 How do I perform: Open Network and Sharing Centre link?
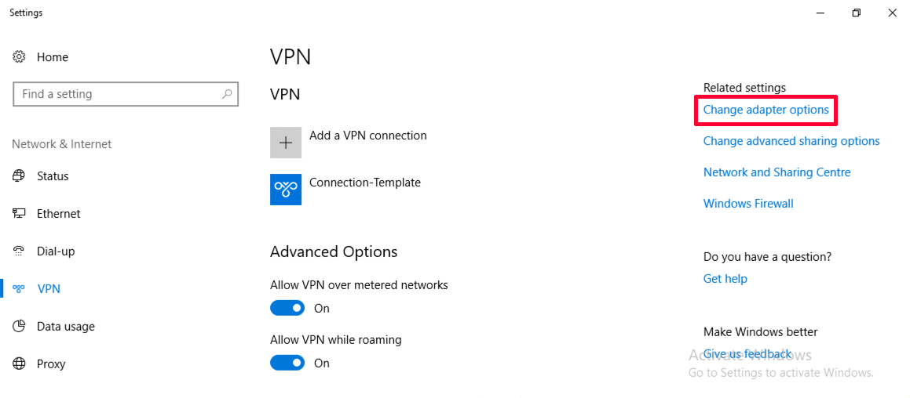(x=777, y=172)
